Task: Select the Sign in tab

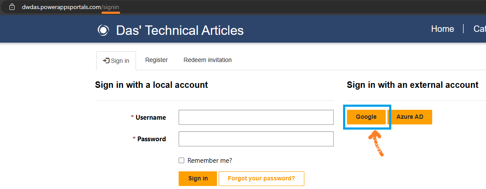Action: click(x=116, y=61)
